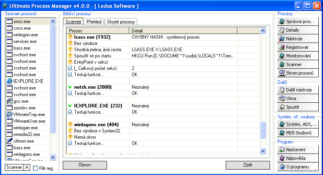
Task: Click the Registrovat button
Action: coord(298,47)
